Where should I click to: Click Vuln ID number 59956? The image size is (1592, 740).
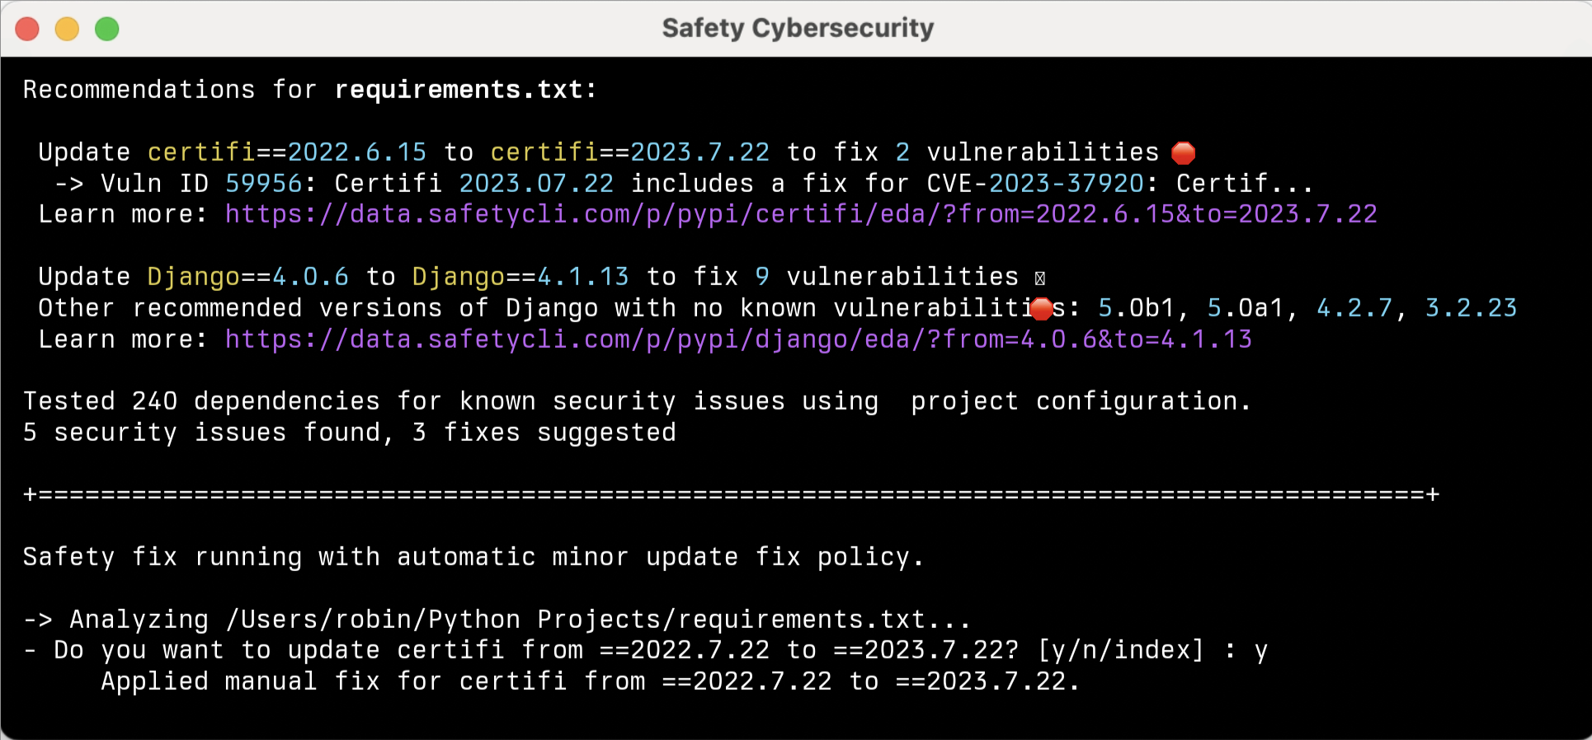264,183
